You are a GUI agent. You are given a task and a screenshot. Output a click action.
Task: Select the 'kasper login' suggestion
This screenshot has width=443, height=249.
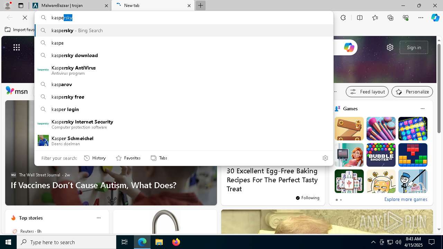[x=184, y=109]
